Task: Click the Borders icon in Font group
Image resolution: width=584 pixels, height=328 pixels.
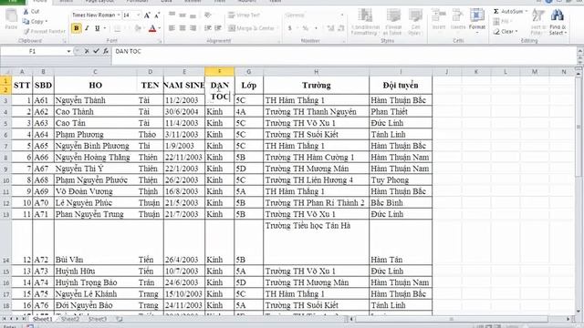Action: 118,28
